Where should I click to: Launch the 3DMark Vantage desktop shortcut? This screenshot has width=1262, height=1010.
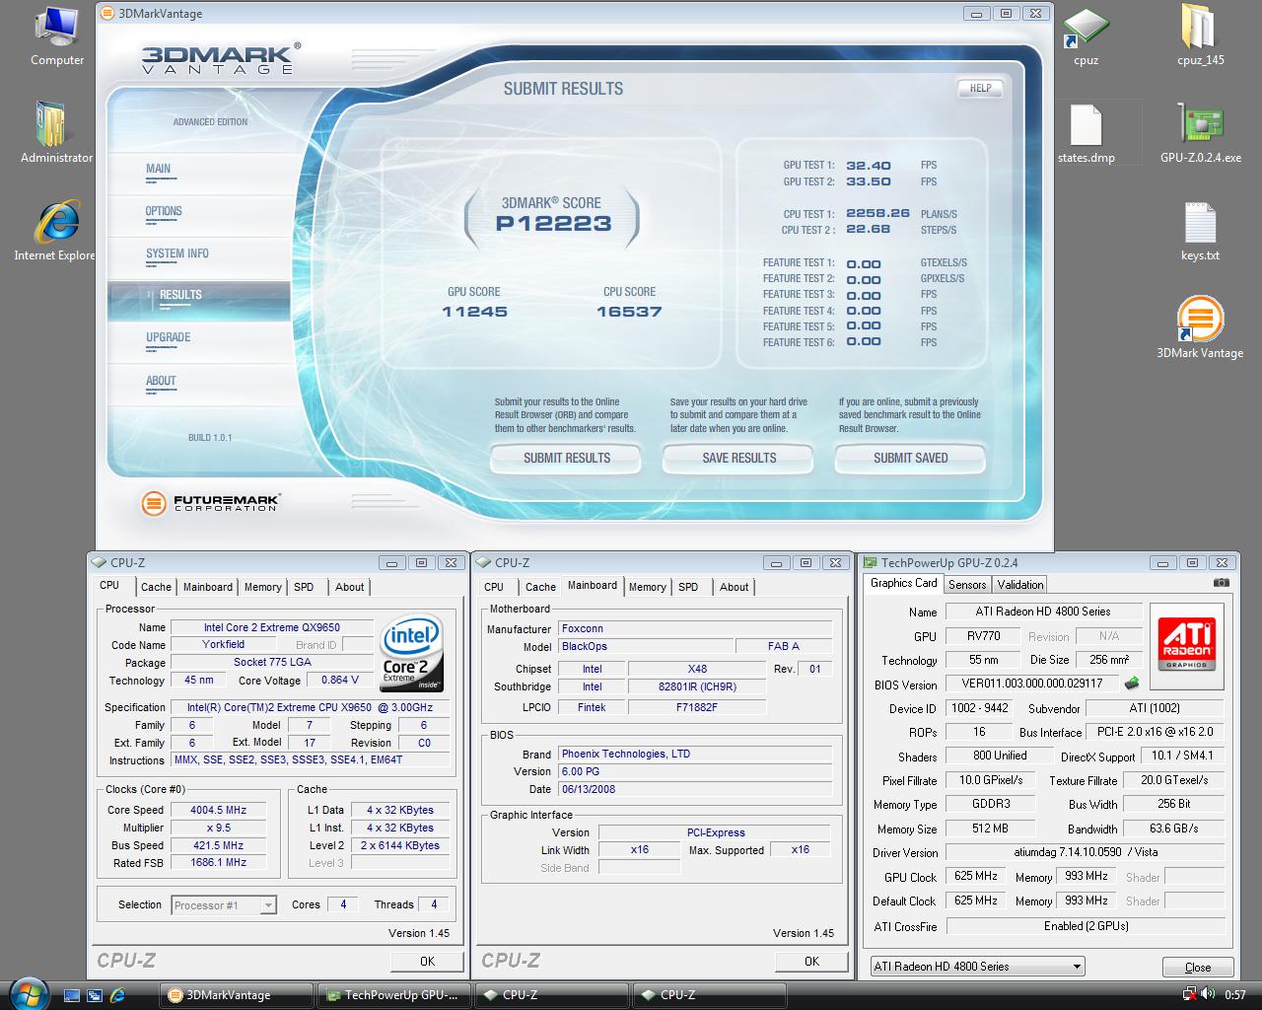tap(1200, 328)
